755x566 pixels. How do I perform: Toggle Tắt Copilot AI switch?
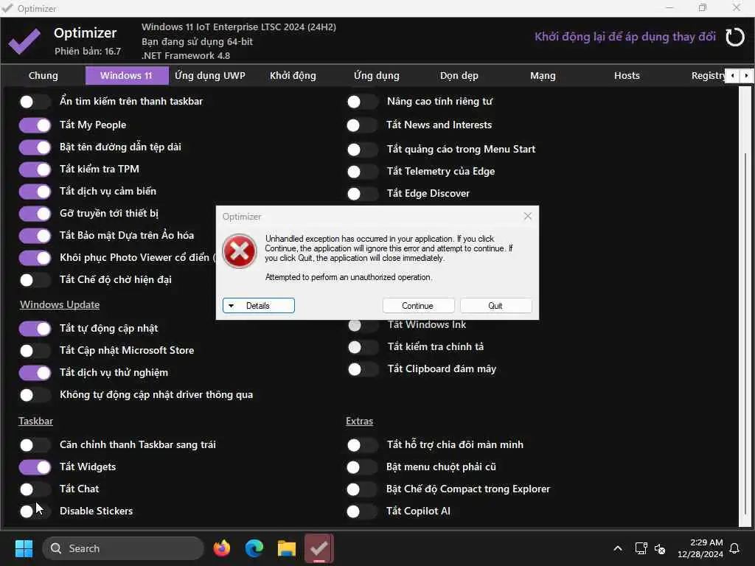point(362,511)
